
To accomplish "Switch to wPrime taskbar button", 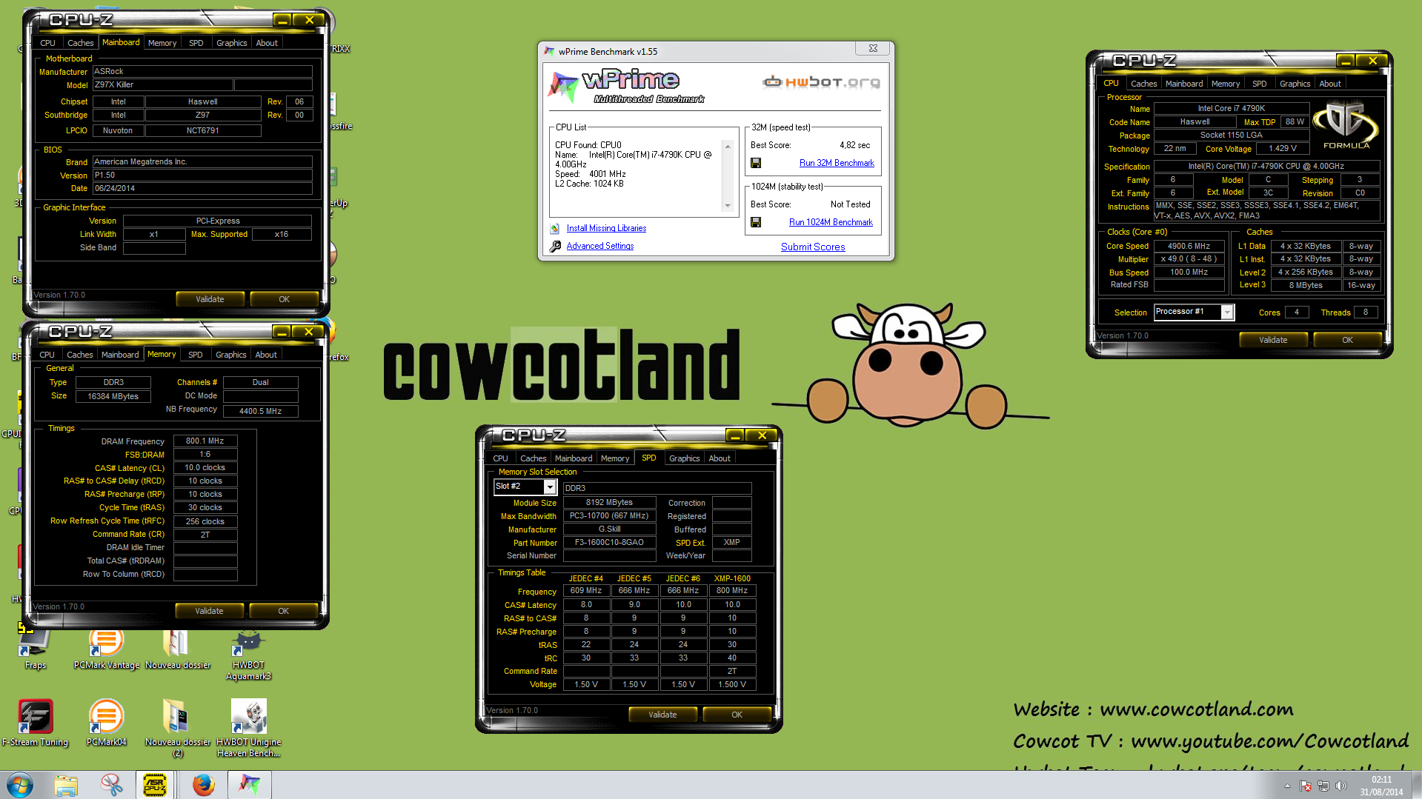I will 249,785.
